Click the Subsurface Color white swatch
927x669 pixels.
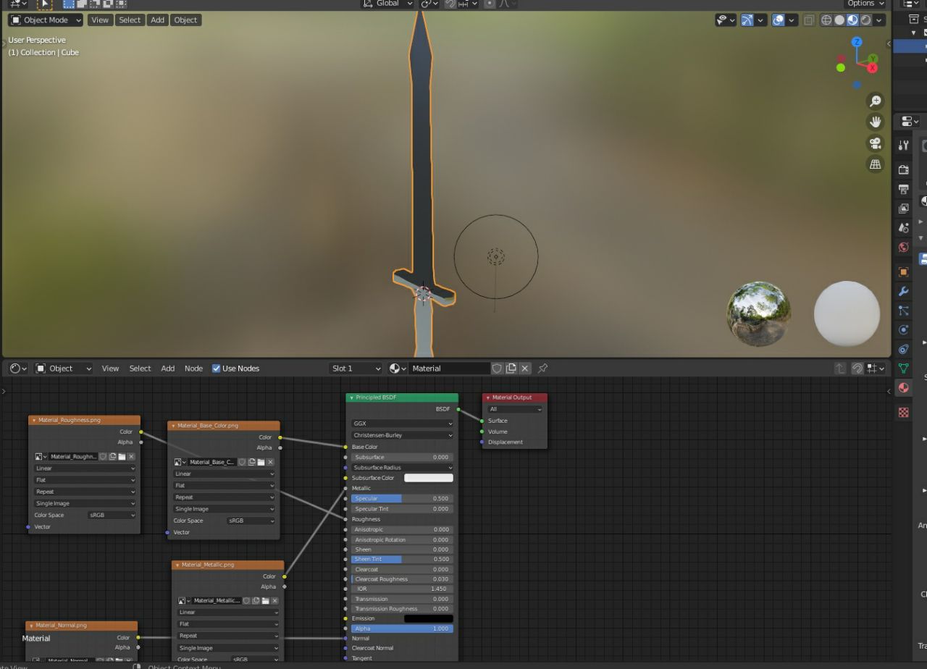pyautogui.click(x=429, y=478)
